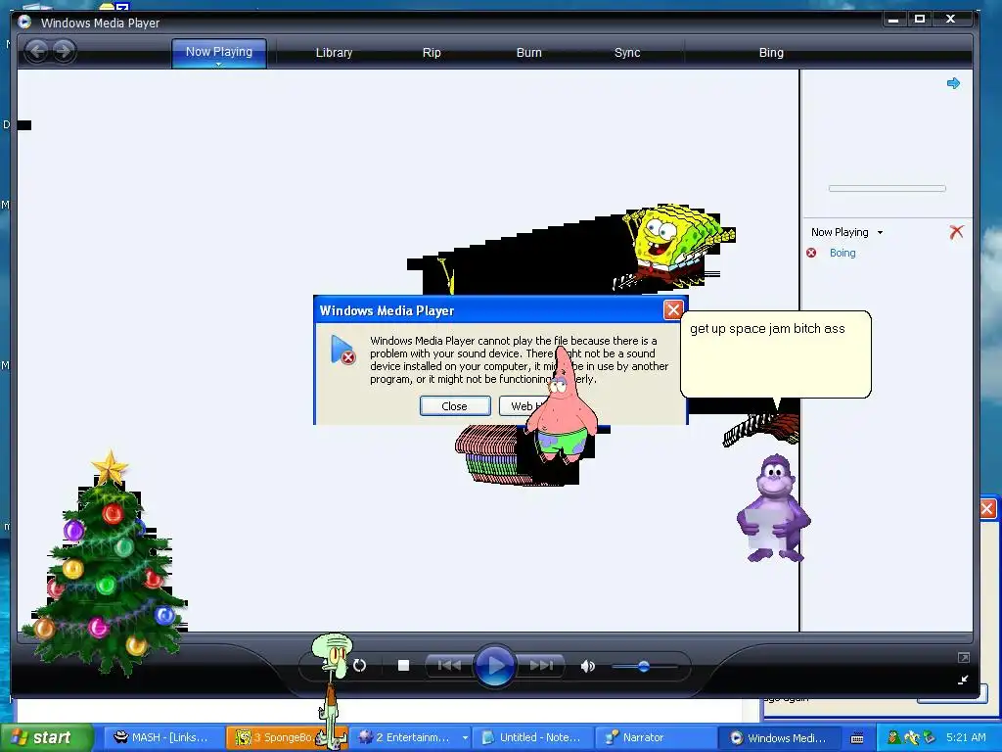Open the Rip tab

click(432, 53)
